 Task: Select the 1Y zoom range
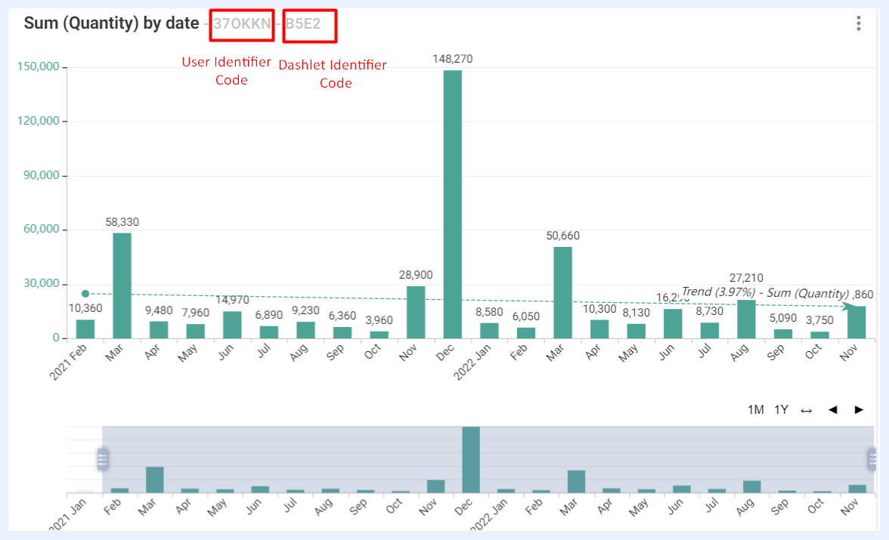[782, 409]
